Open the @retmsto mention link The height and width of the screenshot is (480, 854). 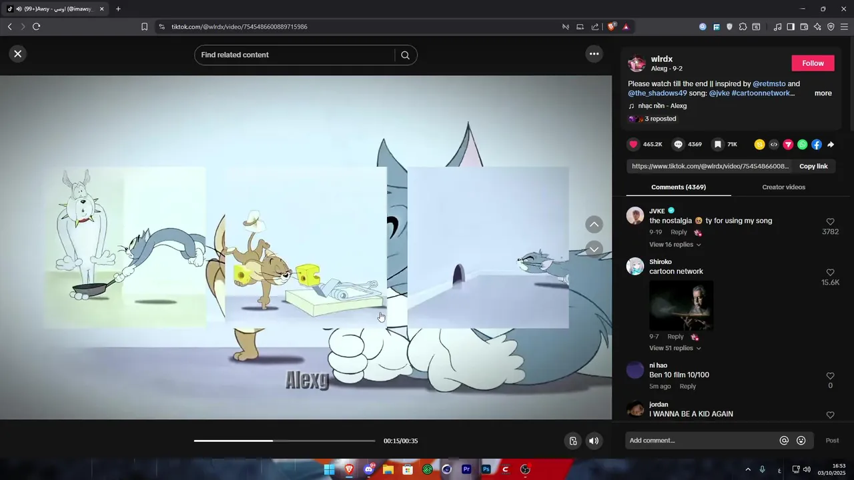(769, 84)
